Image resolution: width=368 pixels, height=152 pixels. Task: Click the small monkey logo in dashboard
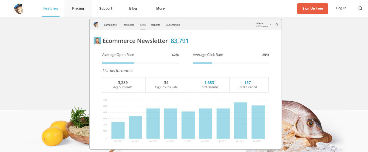click(96, 25)
